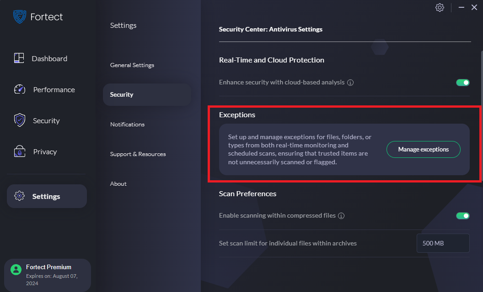This screenshot has height=292, width=483.
Task: Turn off scanning within compressed files
Action: click(x=463, y=215)
